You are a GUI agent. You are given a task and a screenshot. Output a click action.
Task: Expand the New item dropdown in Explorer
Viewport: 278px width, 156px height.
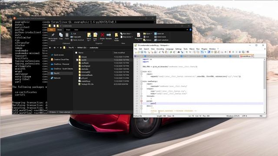pyautogui.click(x=126, y=34)
